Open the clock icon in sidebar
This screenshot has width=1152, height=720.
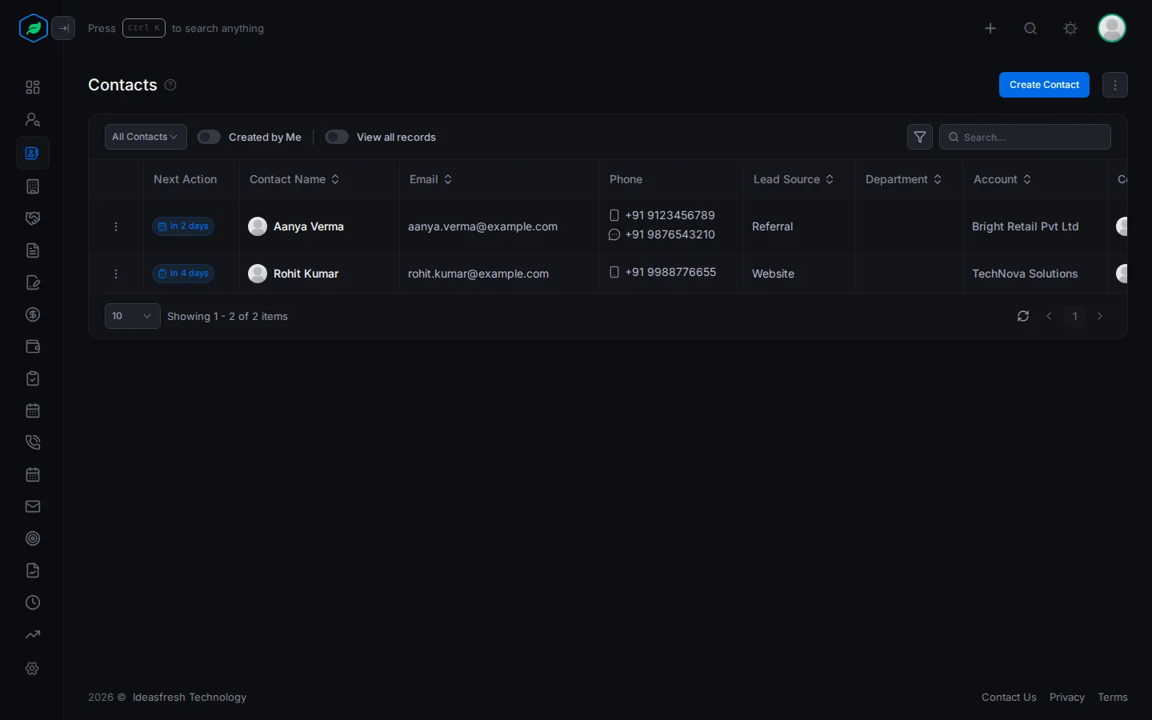[x=33, y=602]
